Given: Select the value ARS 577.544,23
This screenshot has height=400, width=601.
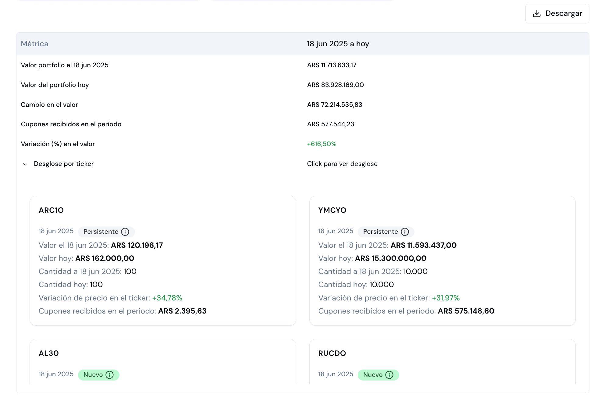Looking at the screenshot, I should pos(331,124).
